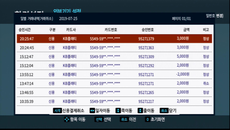
Task: Go back with the 이전 label
Action: [133, 119]
